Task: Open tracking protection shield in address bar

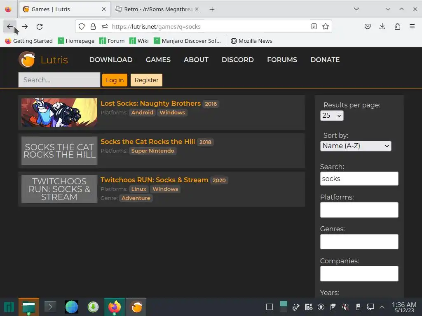Action: (82, 26)
